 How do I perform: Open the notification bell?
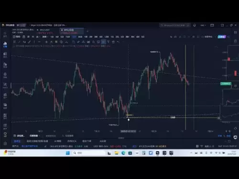click(x=195, y=25)
